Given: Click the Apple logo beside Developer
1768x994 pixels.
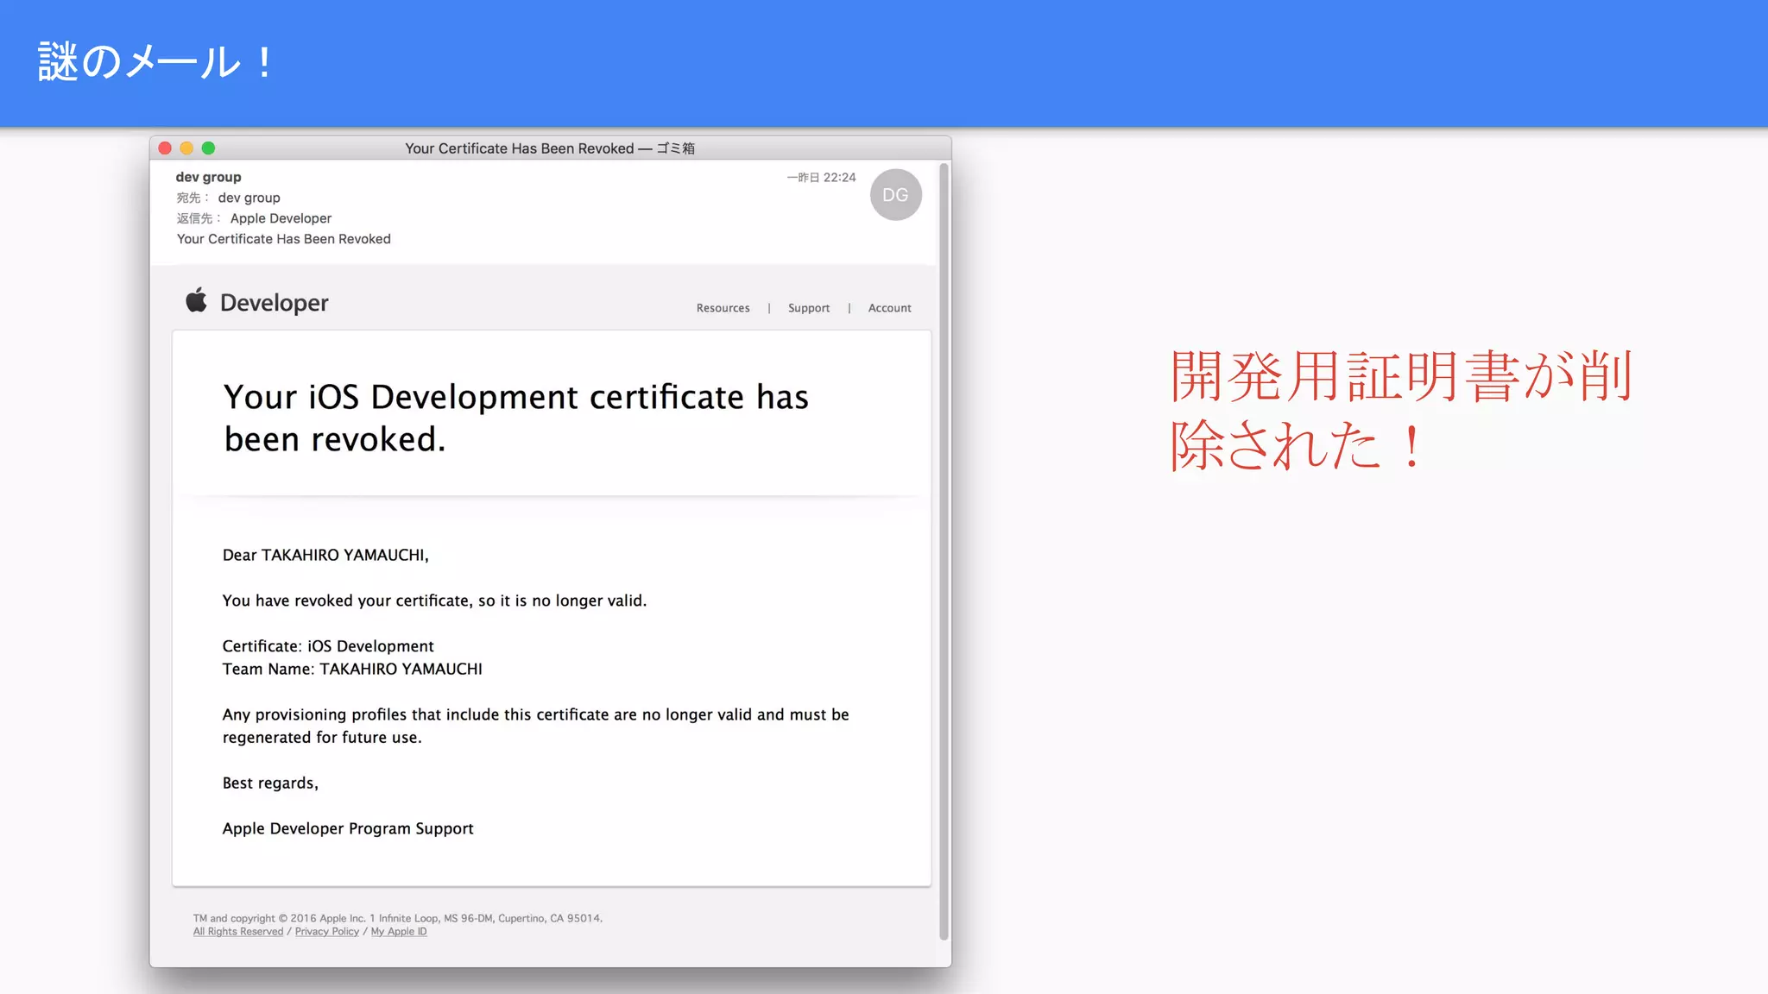Looking at the screenshot, I should [197, 300].
